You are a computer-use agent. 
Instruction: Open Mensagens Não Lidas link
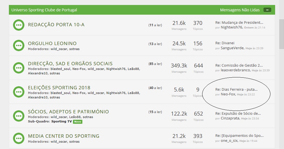pyautogui.click(x=240, y=10)
